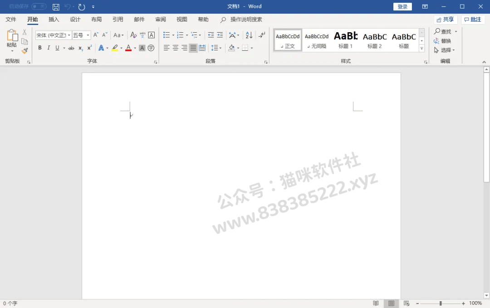Open the Change Case Aa dropdown
This screenshot has width=490, height=308.
click(118, 35)
